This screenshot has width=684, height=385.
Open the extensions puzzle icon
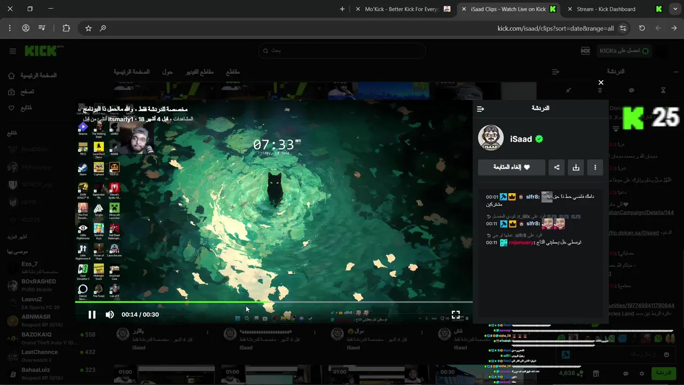[66, 28]
